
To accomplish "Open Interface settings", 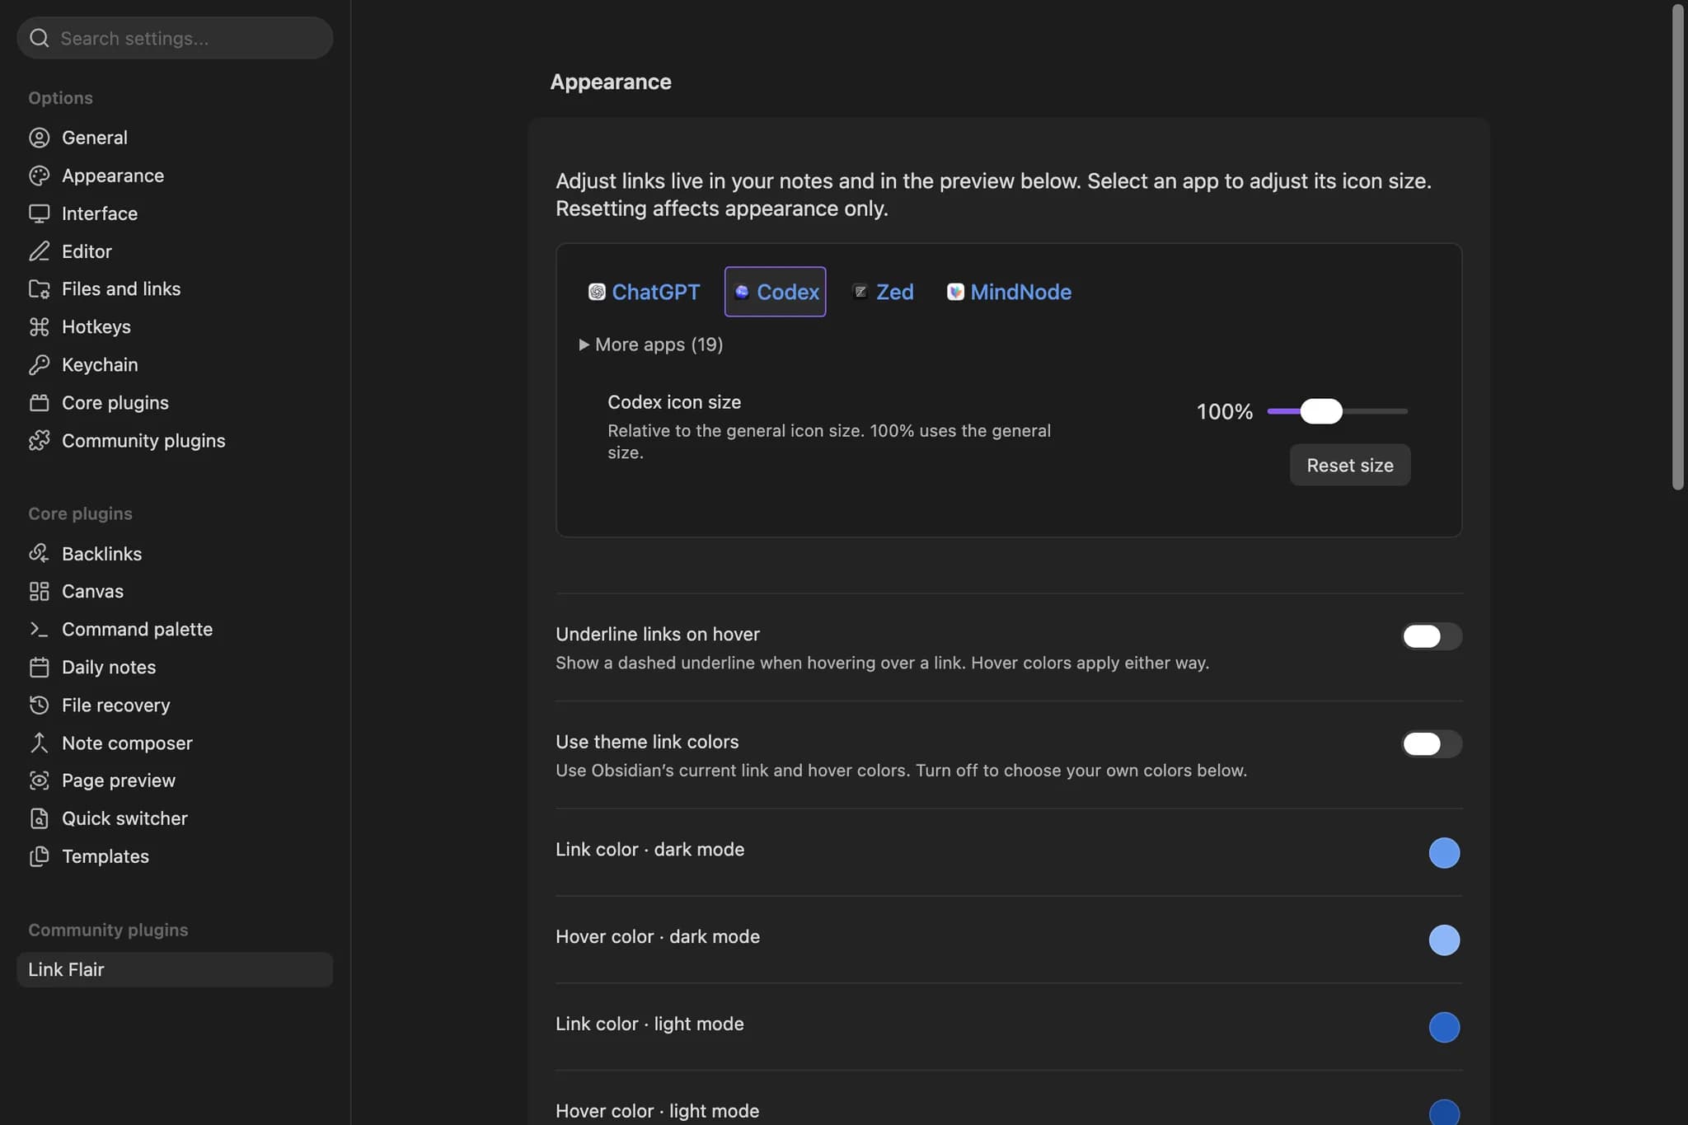I will tap(175, 213).
